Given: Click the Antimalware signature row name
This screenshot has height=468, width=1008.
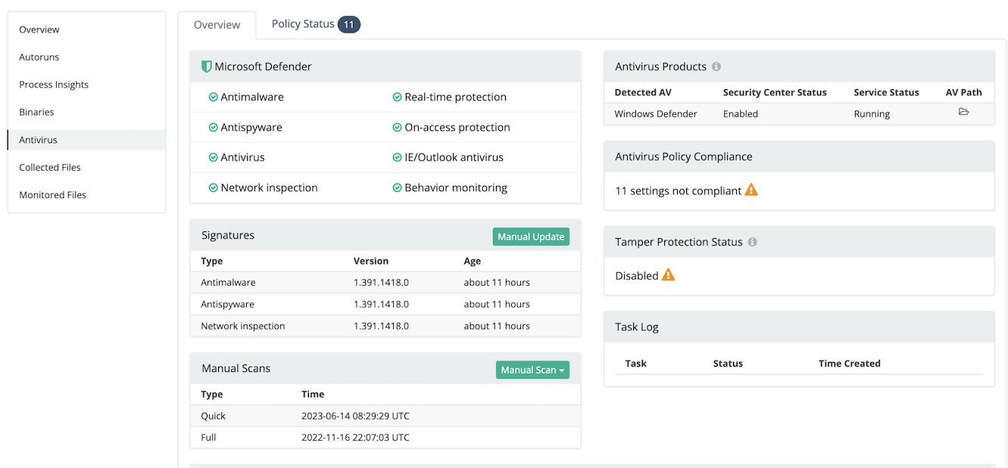Looking at the screenshot, I should click(228, 282).
